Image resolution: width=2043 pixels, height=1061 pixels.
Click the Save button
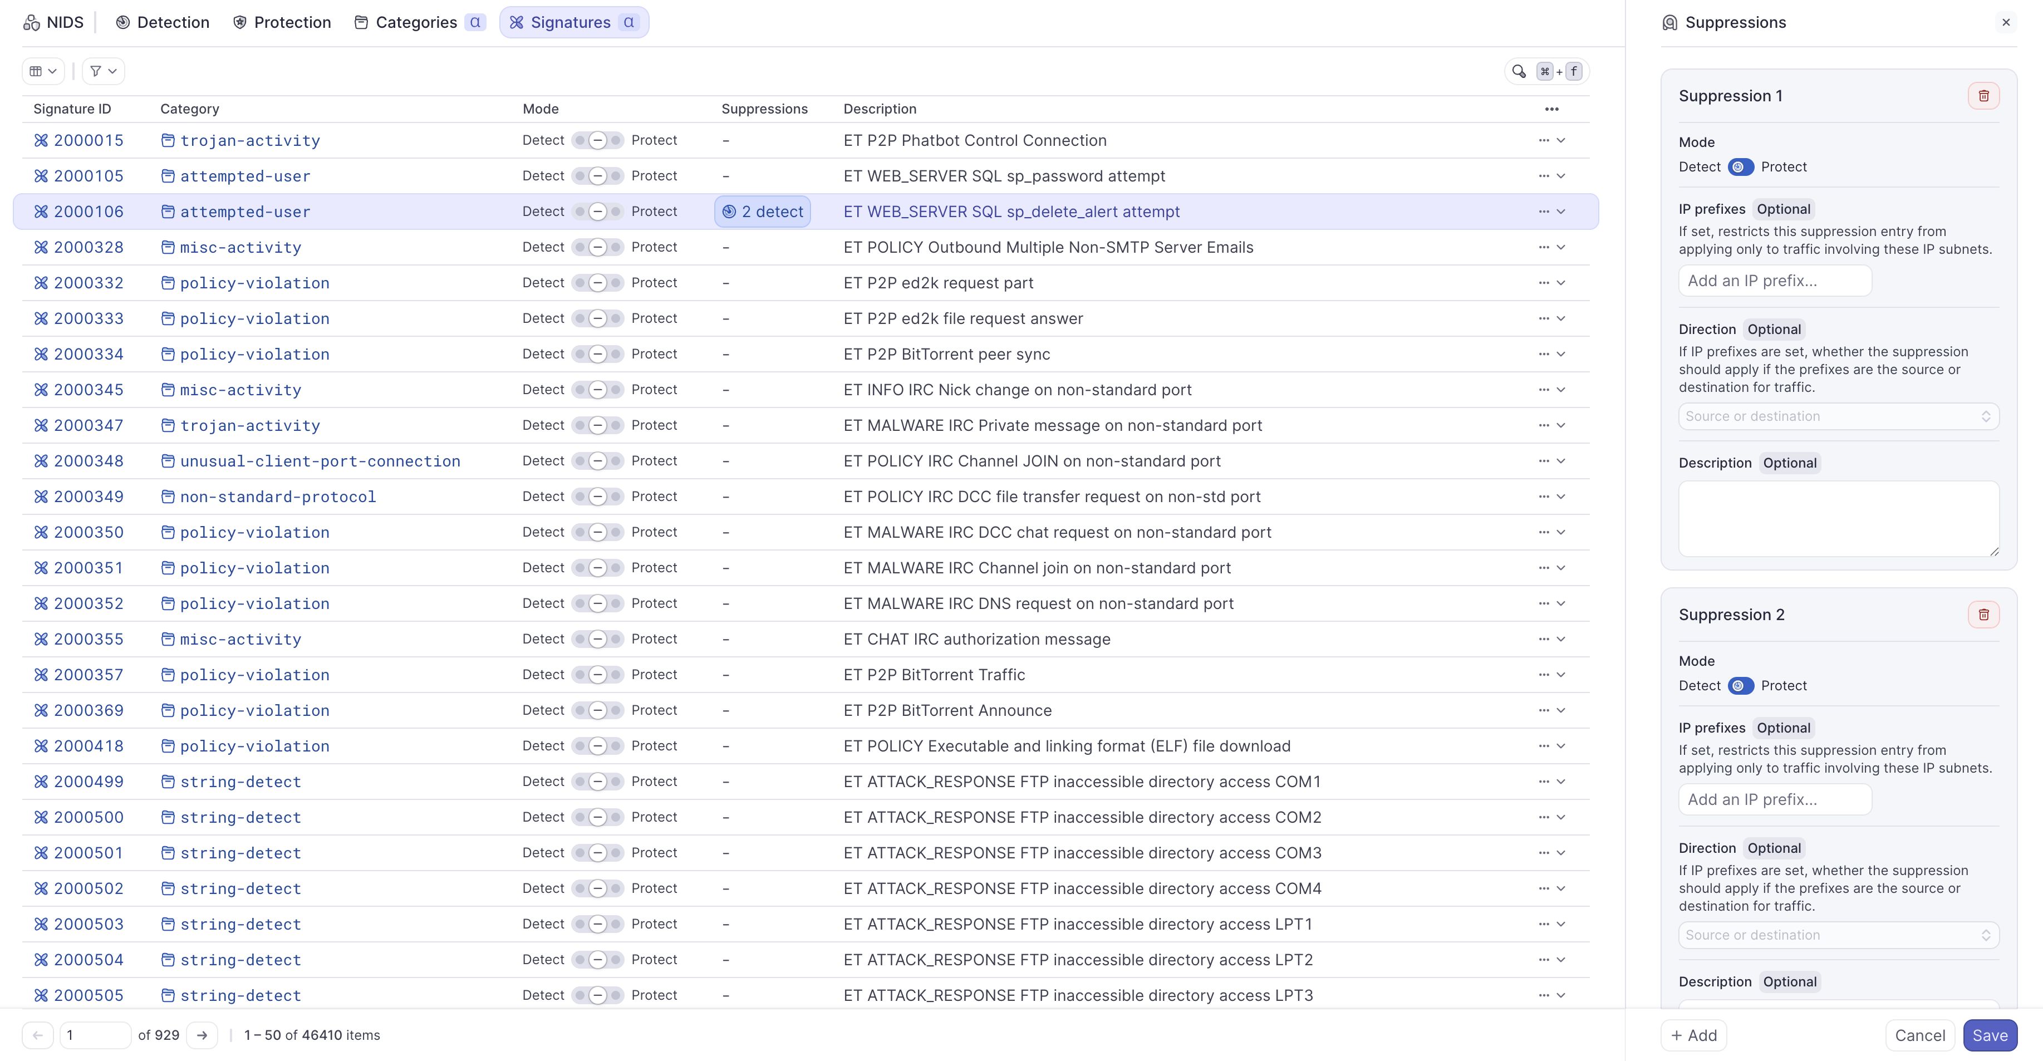click(x=1989, y=1035)
